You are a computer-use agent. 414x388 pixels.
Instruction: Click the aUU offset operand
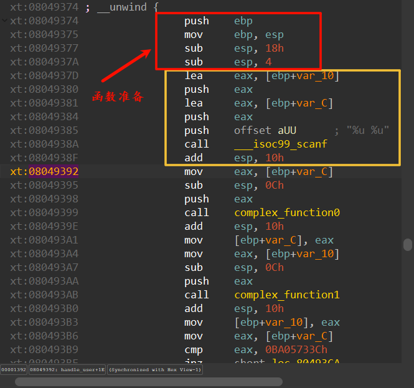[287, 131]
